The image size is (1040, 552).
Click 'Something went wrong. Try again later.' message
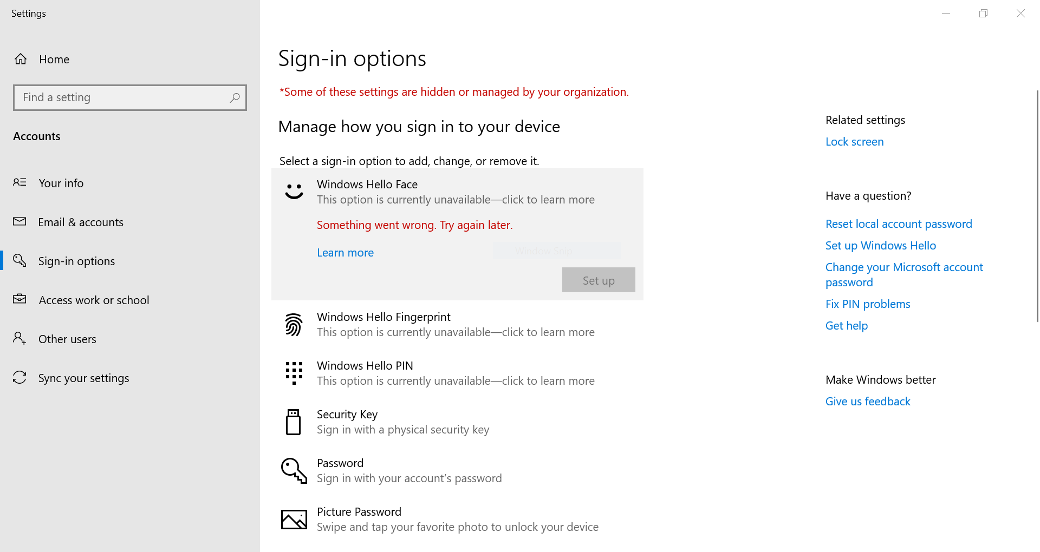[414, 225]
